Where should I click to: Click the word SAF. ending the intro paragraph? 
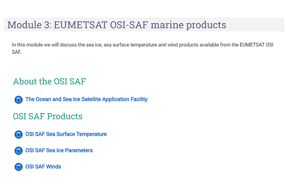pyautogui.click(x=17, y=52)
